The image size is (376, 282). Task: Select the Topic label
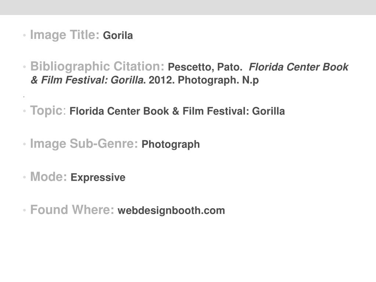[48, 111]
